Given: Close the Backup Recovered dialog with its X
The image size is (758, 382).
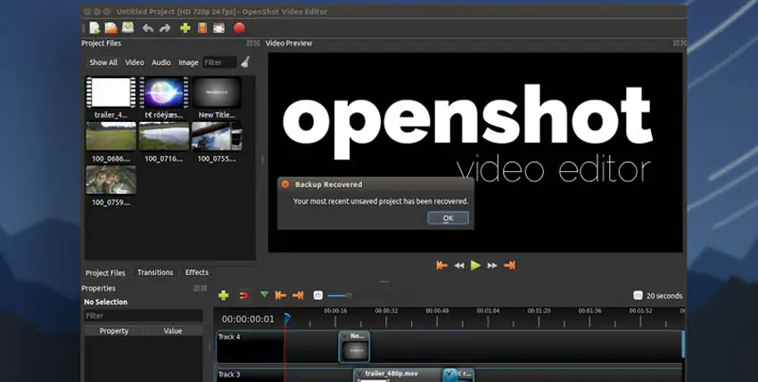Looking at the screenshot, I should (285, 184).
